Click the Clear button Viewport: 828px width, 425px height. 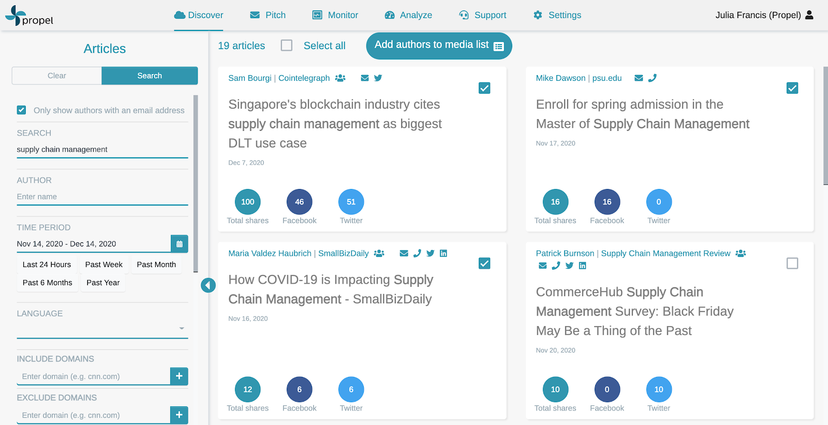pos(57,76)
